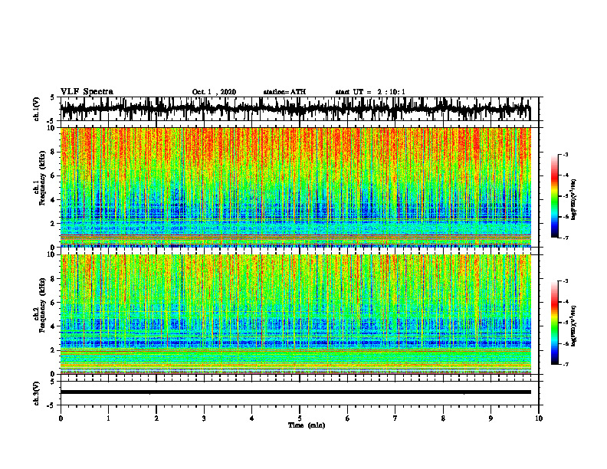Click the ch.1 frequency tick "8"
Viewport: 607px width, 469px height.
53,152
